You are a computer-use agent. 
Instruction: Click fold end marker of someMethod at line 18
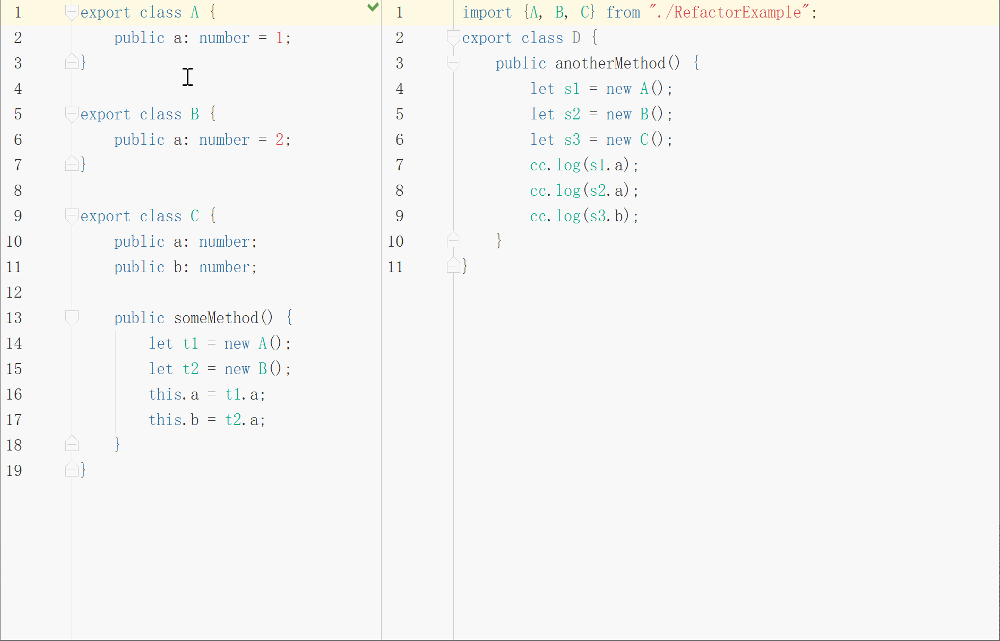tap(72, 444)
